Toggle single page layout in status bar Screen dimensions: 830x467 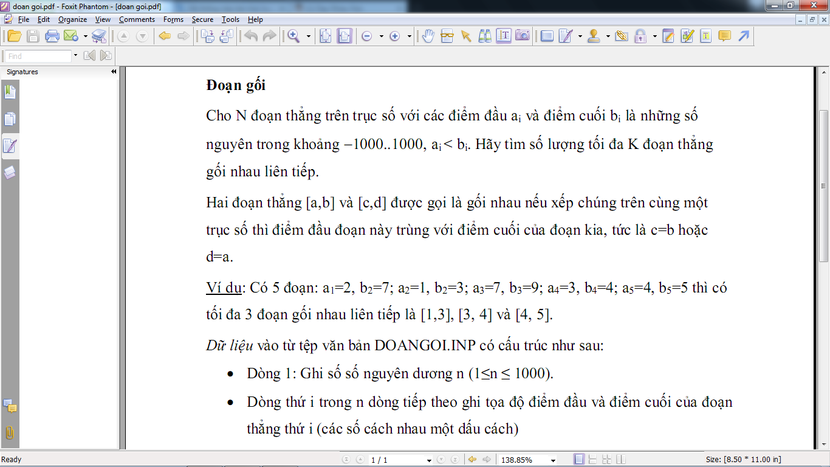(579, 460)
